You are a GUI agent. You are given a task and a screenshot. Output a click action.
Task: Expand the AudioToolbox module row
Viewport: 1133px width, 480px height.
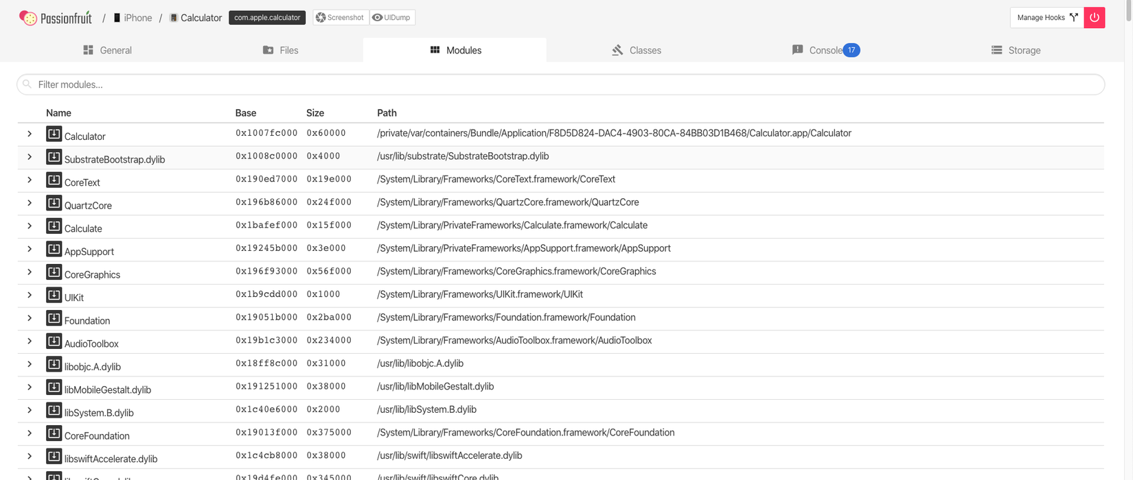tap(30, 341)
